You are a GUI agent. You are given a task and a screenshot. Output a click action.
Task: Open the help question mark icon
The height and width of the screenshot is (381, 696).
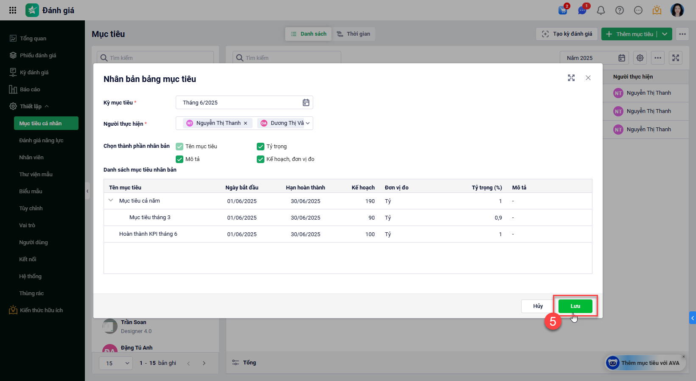pyautogui.click(x=619, y=10)
